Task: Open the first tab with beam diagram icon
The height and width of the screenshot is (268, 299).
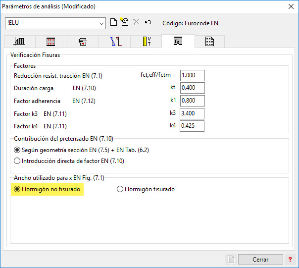Action: click(20, 42)
